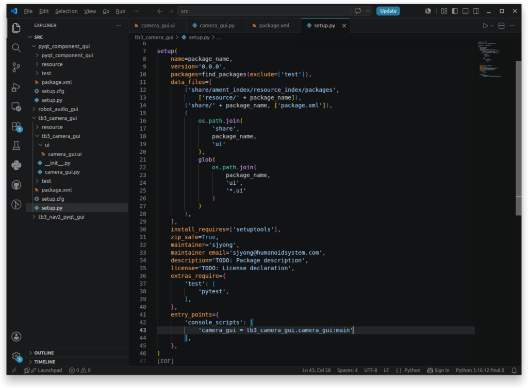Click errors and warnings count in status bar

(x=80, y=370)
